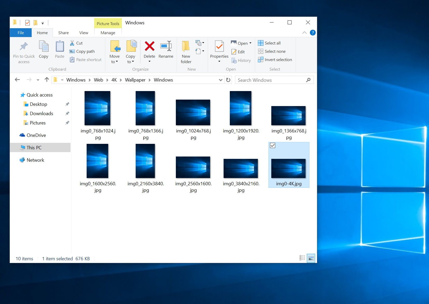Switch to Details view layout

coord(302,258)
